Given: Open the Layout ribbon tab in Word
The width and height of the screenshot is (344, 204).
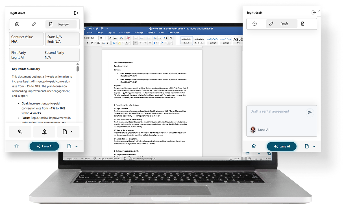Looking at the screenshot, I should coord(111,33).
